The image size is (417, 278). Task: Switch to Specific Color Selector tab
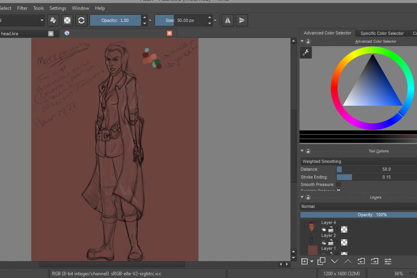tap(382, 33)
